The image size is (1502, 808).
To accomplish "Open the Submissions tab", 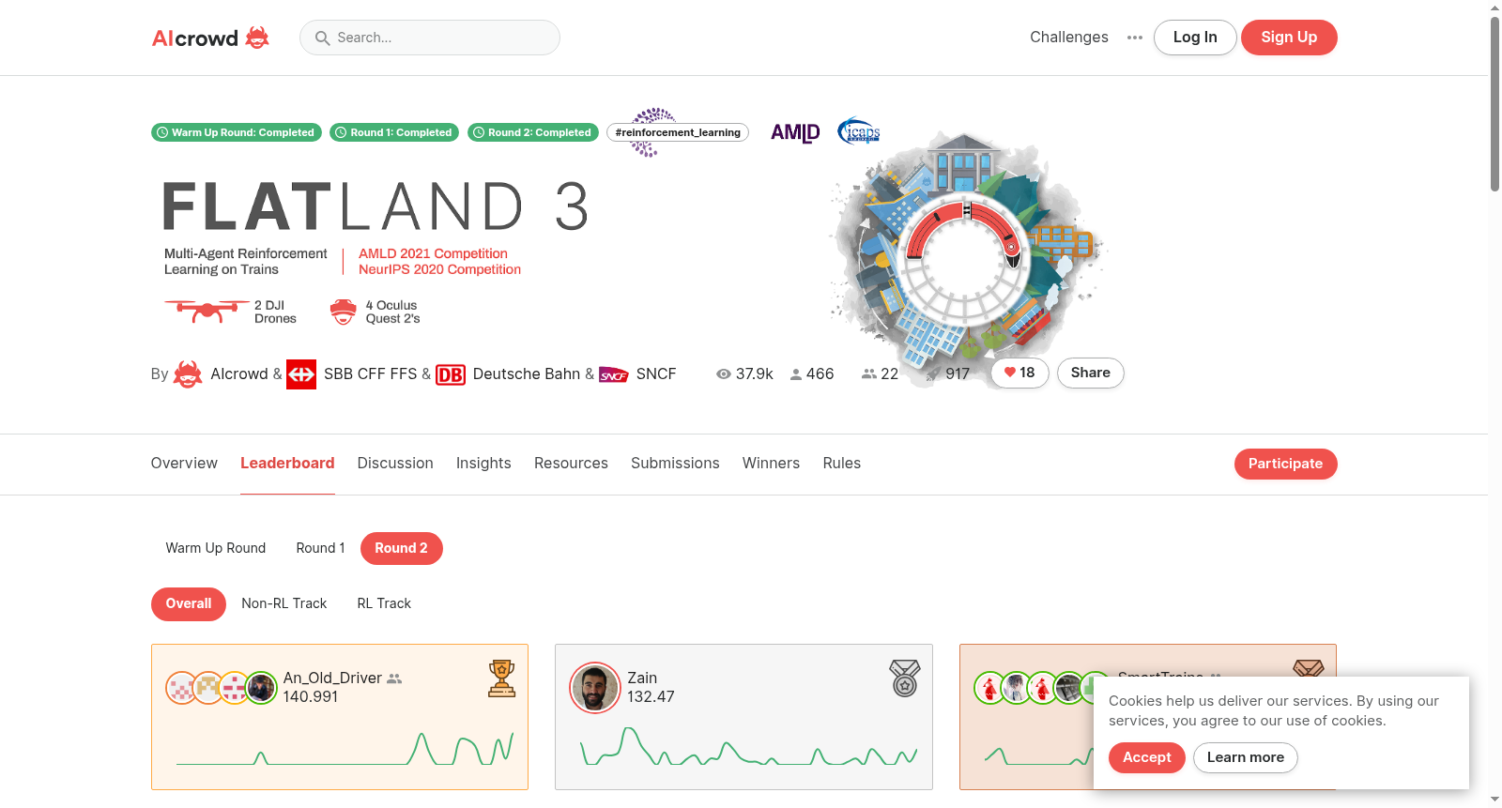I will (x=675, y=464).
